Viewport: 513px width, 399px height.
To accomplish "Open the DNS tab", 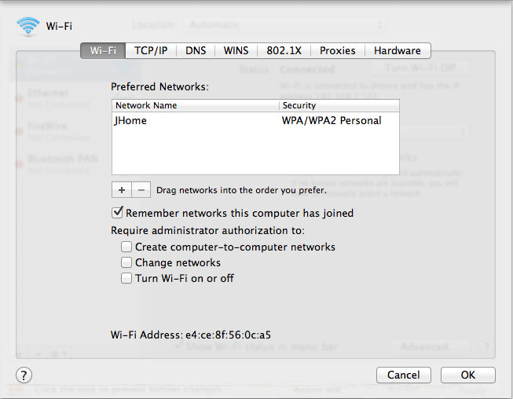I will tap(196, 51).
